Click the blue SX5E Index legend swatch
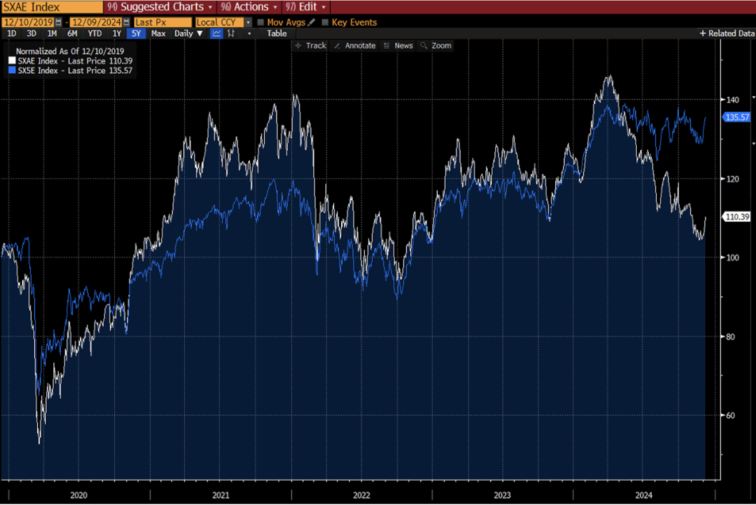This screenshot has width=756, height=505. click(x=12, y=70)
